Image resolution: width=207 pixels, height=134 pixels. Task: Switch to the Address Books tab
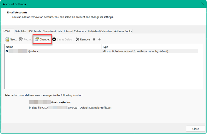[123, 31]
